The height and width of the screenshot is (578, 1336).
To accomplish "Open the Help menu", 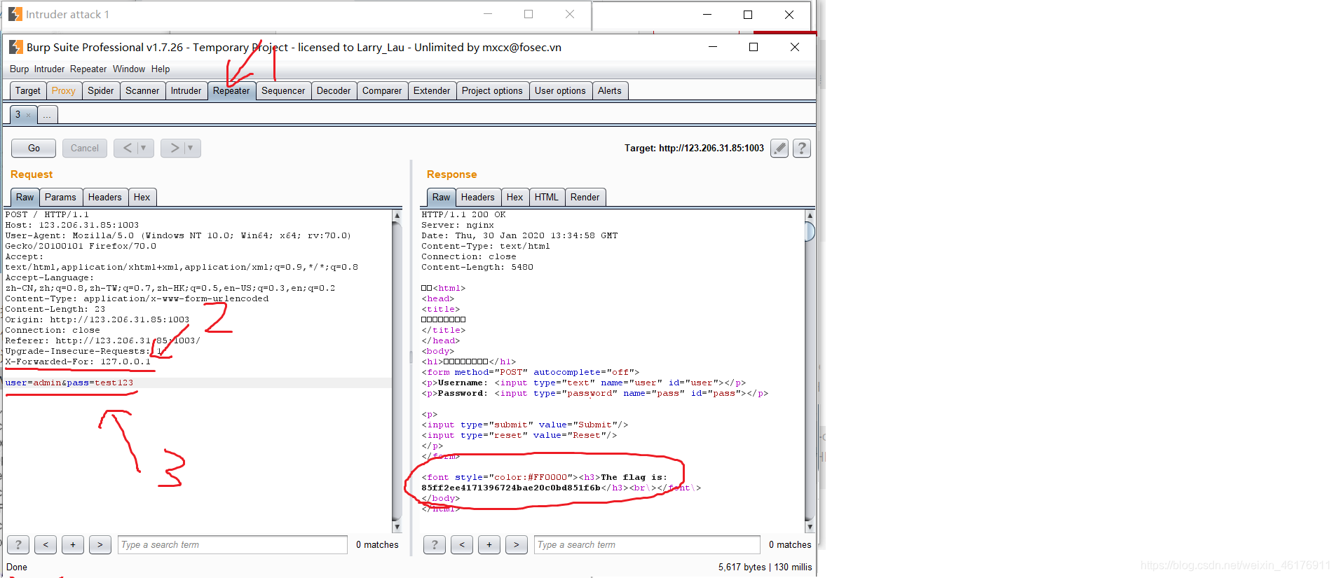I will coord(161,69).
